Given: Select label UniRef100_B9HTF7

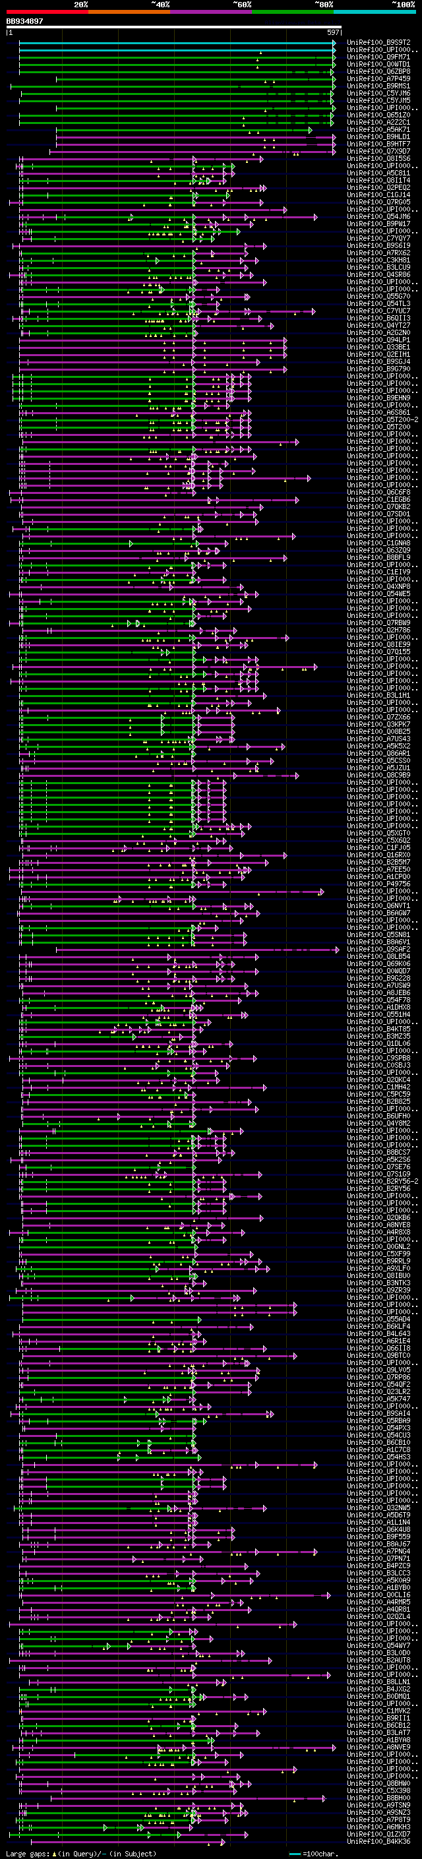Looking at the screenshot, I should tap(378, 144).
